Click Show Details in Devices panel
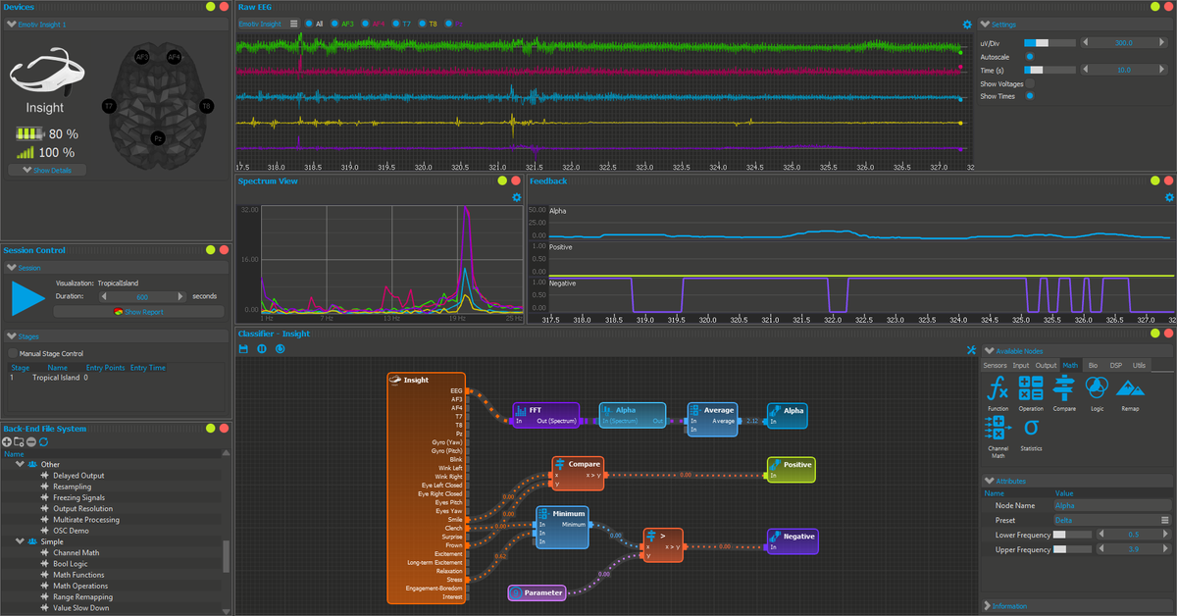This screenshot has height=616, width=1177. 47,170
